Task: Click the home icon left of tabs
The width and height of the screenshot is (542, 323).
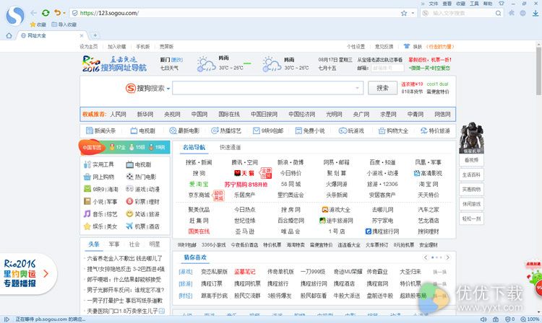Action: (x=9, y=35)
